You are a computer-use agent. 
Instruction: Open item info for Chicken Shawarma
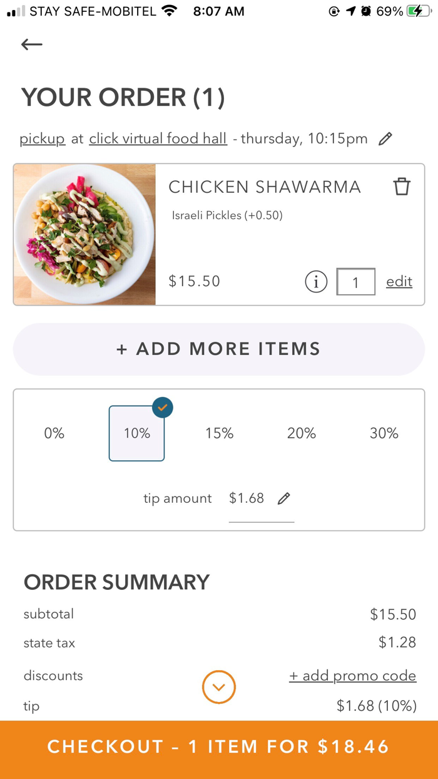(316, 282)
